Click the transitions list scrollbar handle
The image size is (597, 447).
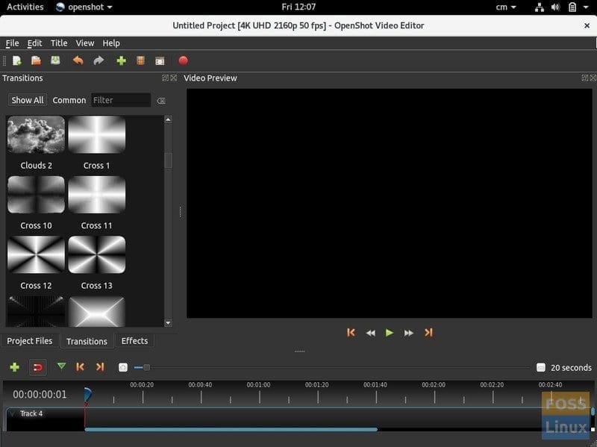point(168,160)
